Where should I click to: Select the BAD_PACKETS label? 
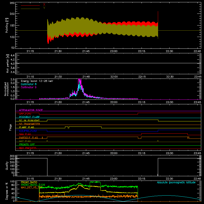pos(28,148)
